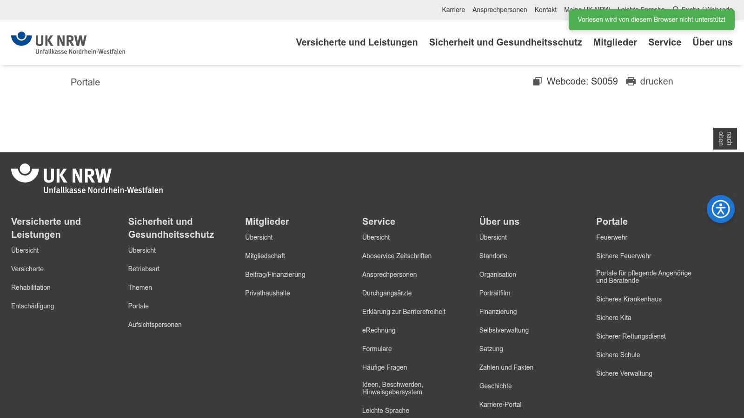Image resolution: width=744 pixels, height=418 pixels.
Task: Click footer heading 'Service'
Action: (379, 222)
